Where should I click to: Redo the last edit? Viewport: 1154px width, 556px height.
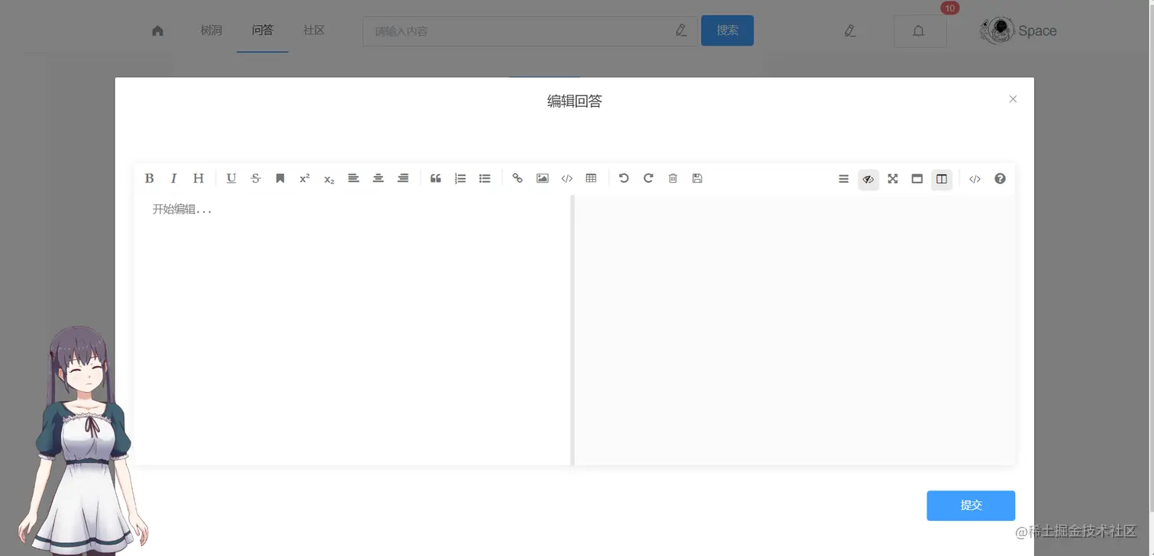click(648, 178)
